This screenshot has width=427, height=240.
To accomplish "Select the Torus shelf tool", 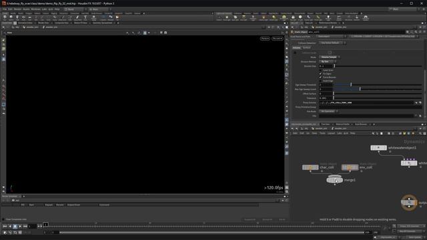I will point(24,18).
